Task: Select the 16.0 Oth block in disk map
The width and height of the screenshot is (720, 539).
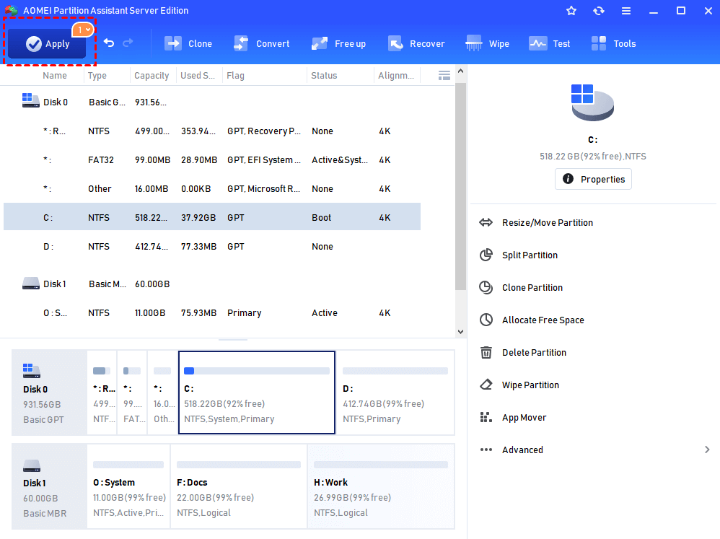Action: [162, 393]
